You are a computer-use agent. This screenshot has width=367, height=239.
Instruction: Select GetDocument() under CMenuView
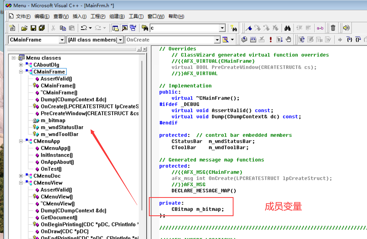(59, 217)
